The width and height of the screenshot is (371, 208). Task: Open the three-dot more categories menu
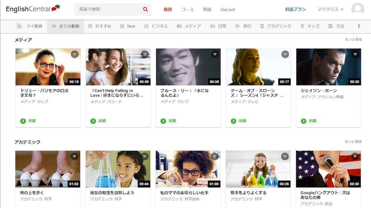[359, 26]
